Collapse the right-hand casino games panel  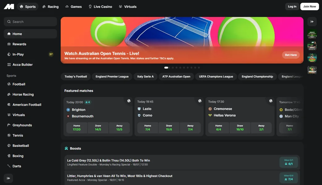click(x=312, y=21)
